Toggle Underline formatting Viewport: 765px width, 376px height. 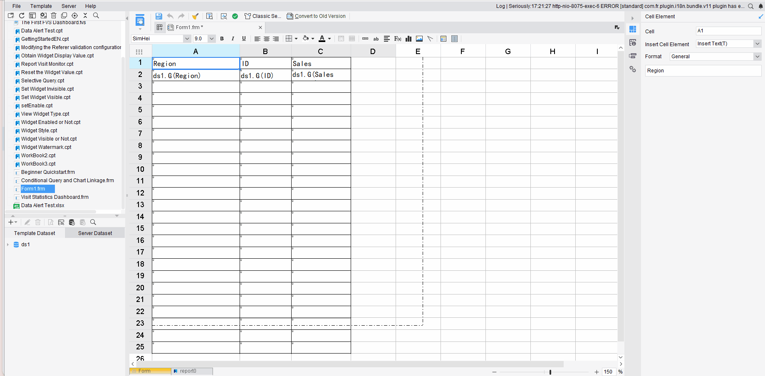[x=244, y=39]
